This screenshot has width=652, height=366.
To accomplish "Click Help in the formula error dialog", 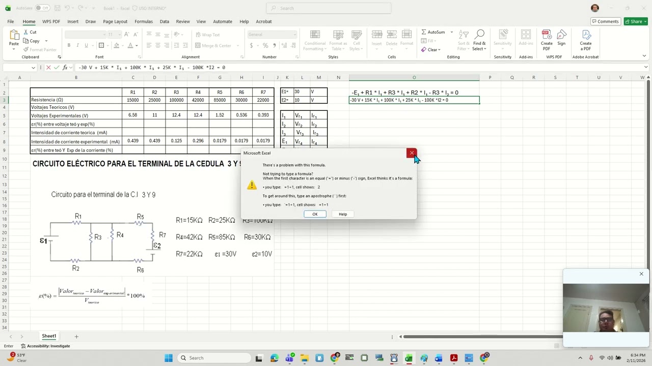I will tap(343, 214).
